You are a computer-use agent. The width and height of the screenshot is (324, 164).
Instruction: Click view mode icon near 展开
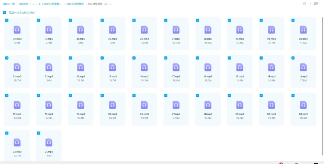[305, 4]
